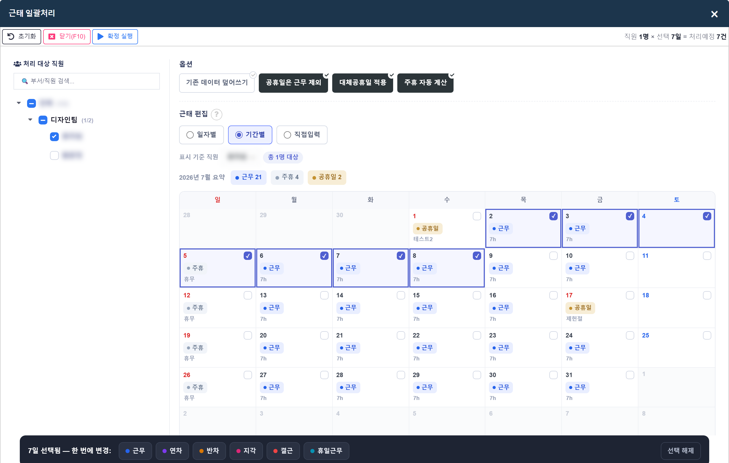Image resolution: width=729 pixels, height=463 pixels.
Task: Uncheck the day 2 checkbox
Action: pos(554,216)
